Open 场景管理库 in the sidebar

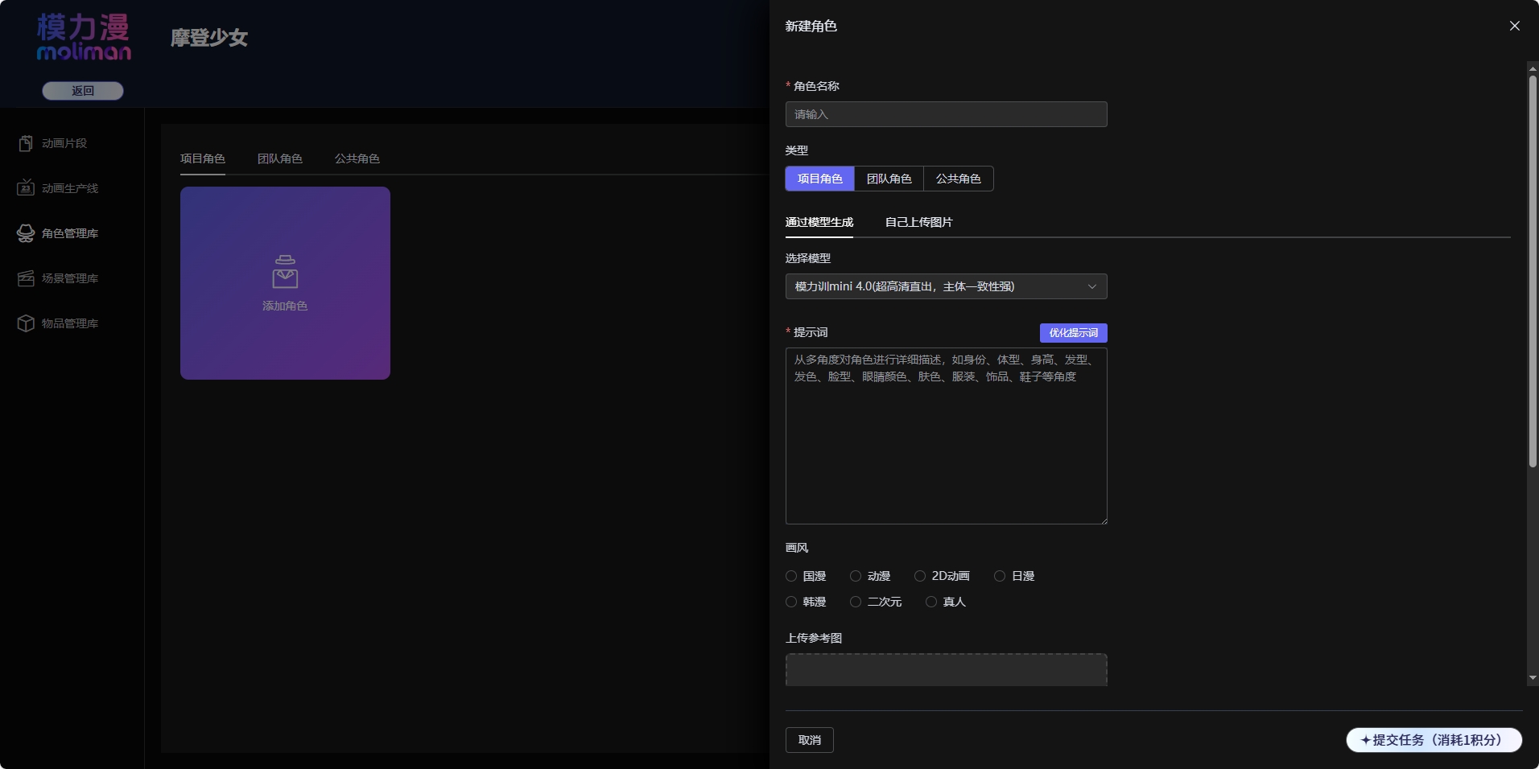[70, 278]
